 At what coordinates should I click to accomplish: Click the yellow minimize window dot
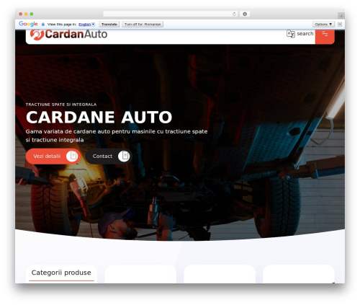tap(26, 14)
